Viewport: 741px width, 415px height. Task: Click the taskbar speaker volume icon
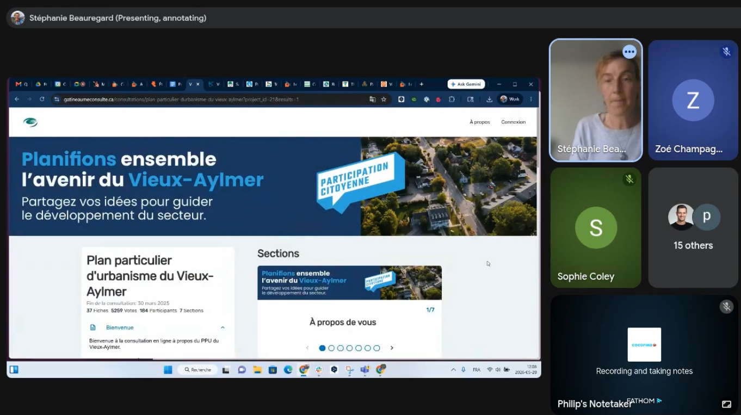(498, 370)
